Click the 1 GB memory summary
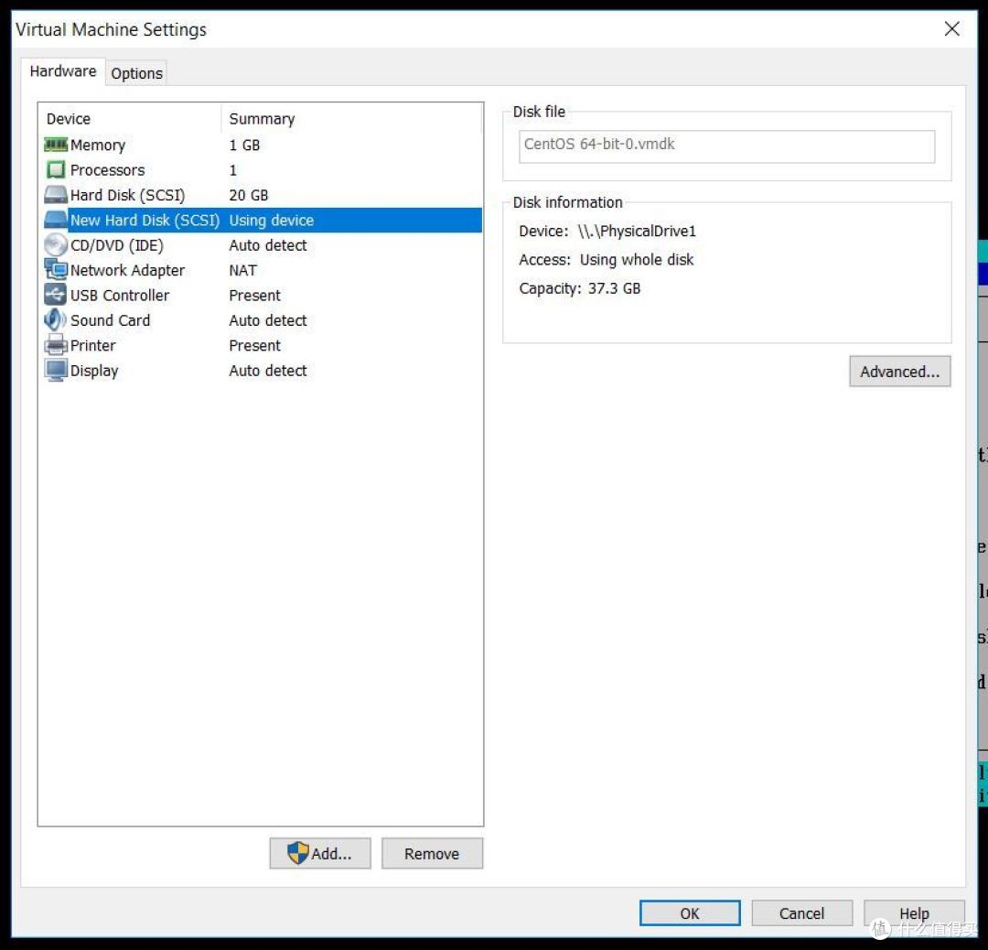 (x=244, y=145)
